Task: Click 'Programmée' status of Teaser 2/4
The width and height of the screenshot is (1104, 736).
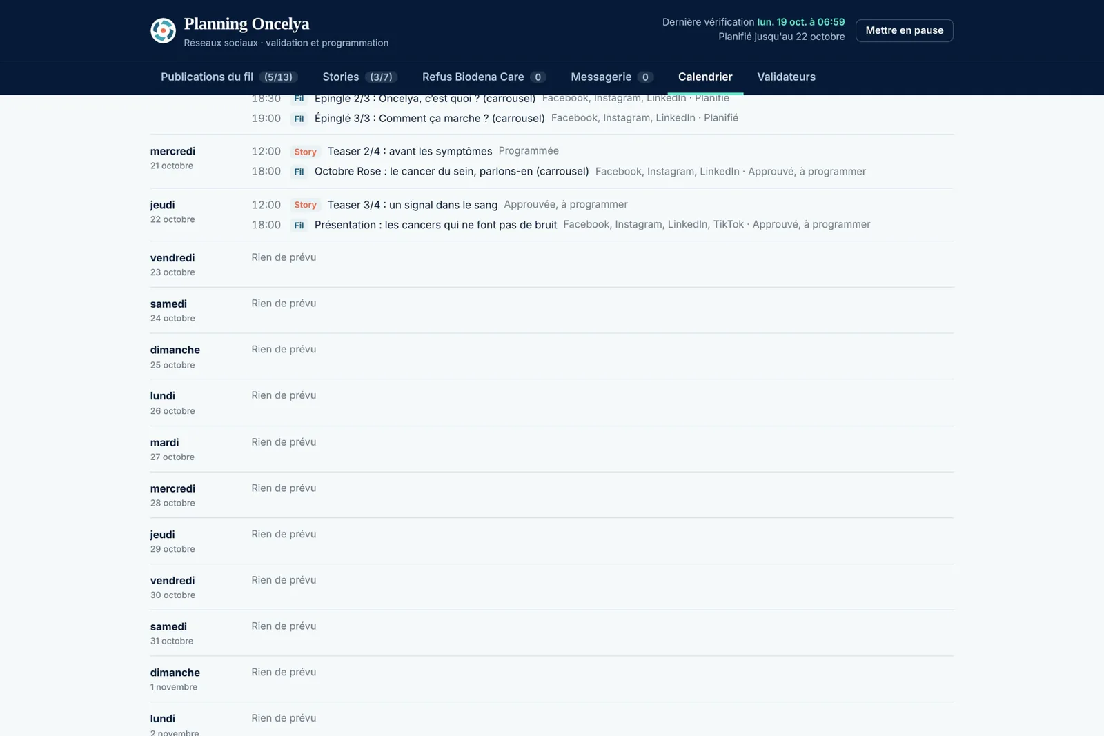Action: (529, 150)
